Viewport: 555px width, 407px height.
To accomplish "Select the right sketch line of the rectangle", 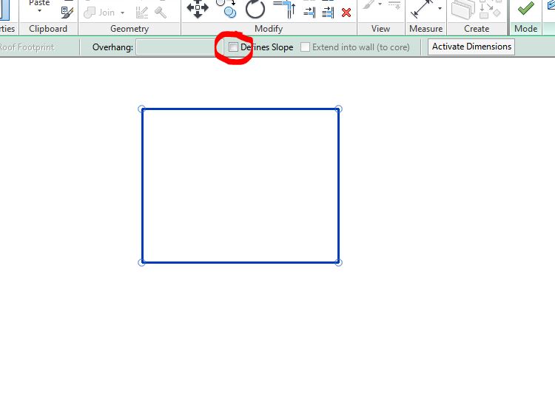I will 339,185.
